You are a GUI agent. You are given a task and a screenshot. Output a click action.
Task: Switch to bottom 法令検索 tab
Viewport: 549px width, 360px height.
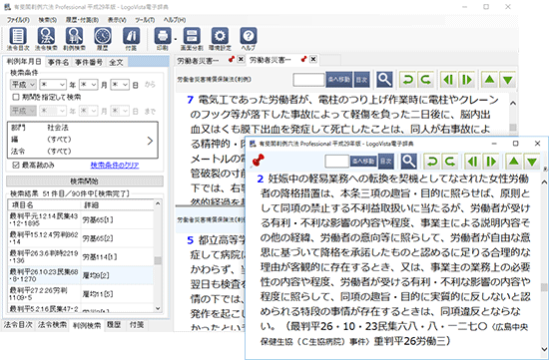52,325
